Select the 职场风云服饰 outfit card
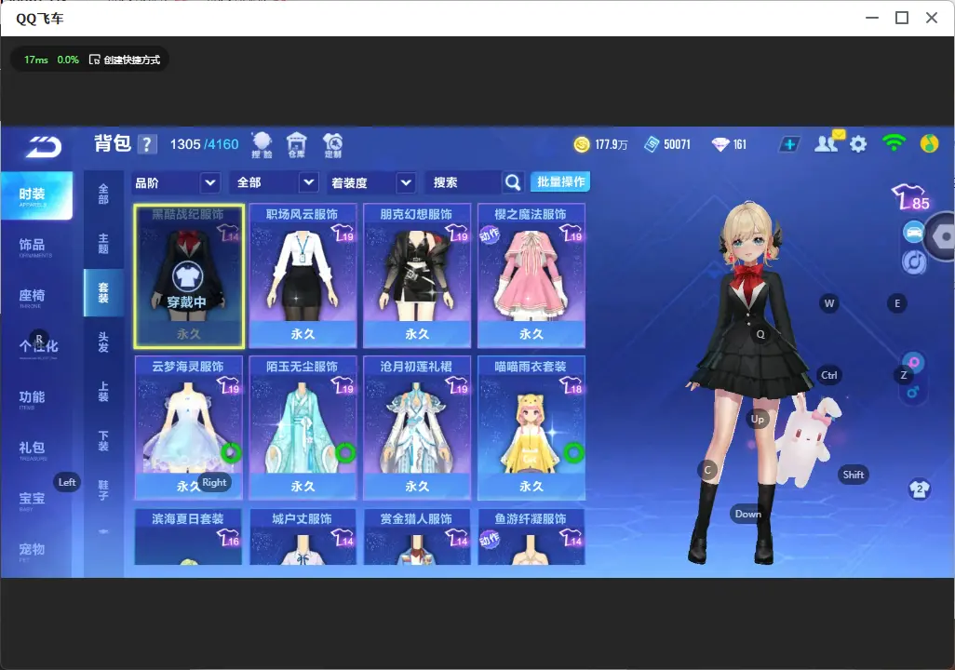 (x=303, y=276)
